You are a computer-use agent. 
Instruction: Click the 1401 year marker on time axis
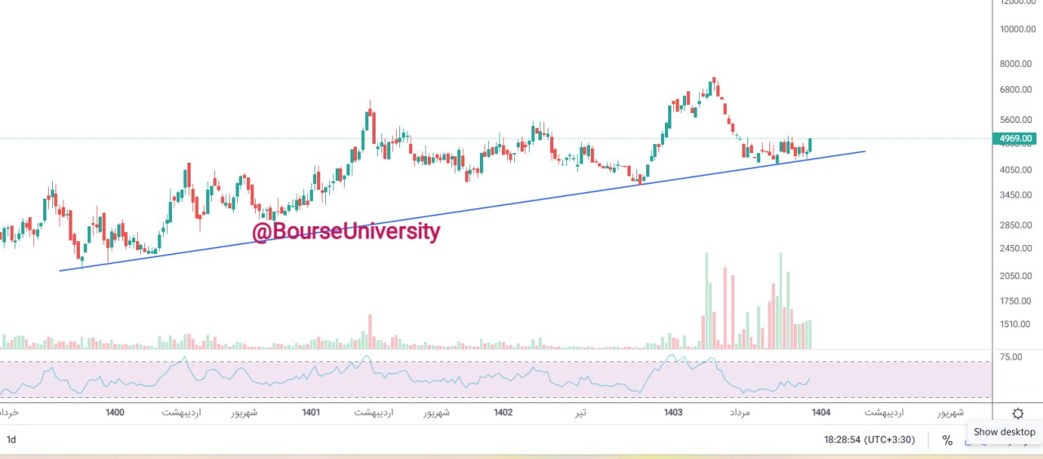(310, 413)
